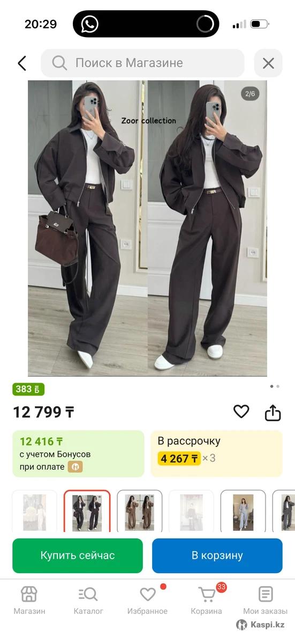Image resolution: width=295 pixels, height=644 pixels.
Task: Open the Мои заказы tab
Action: point(266,600)
